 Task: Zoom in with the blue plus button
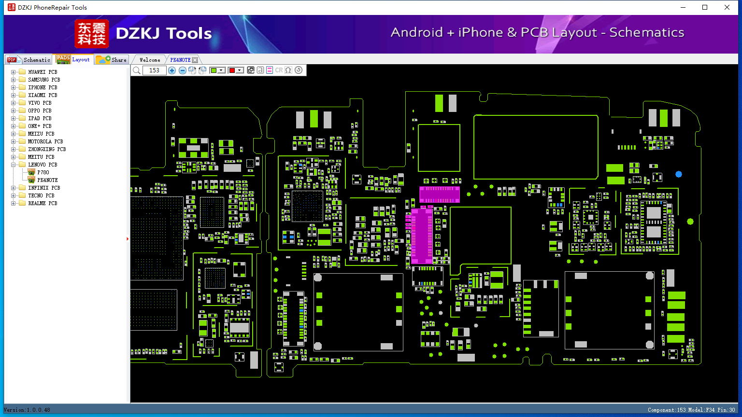click(172, 70)
